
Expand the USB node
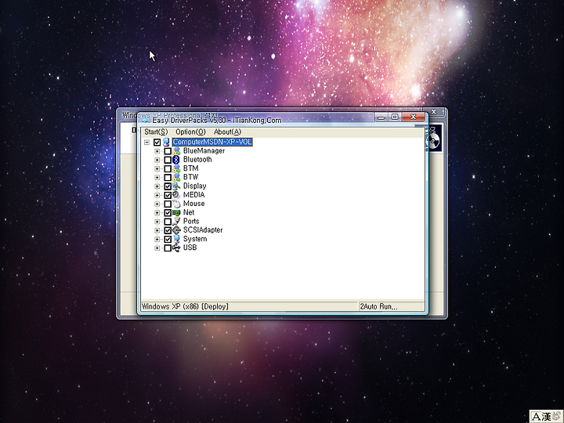coord(157,248)
